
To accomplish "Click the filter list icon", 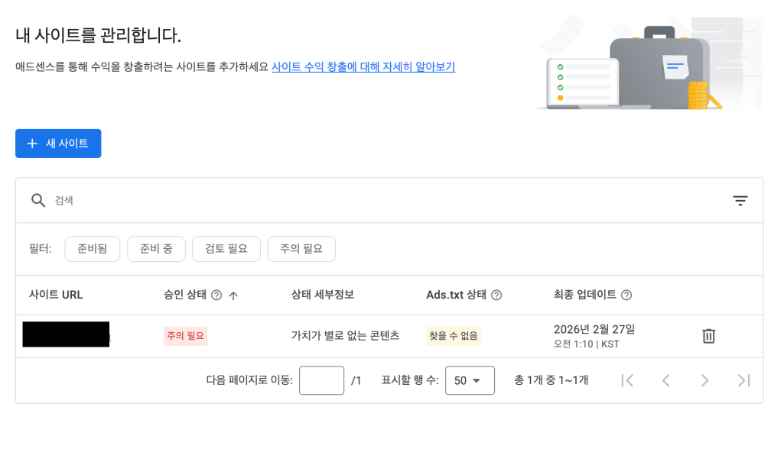I will 740,201.
